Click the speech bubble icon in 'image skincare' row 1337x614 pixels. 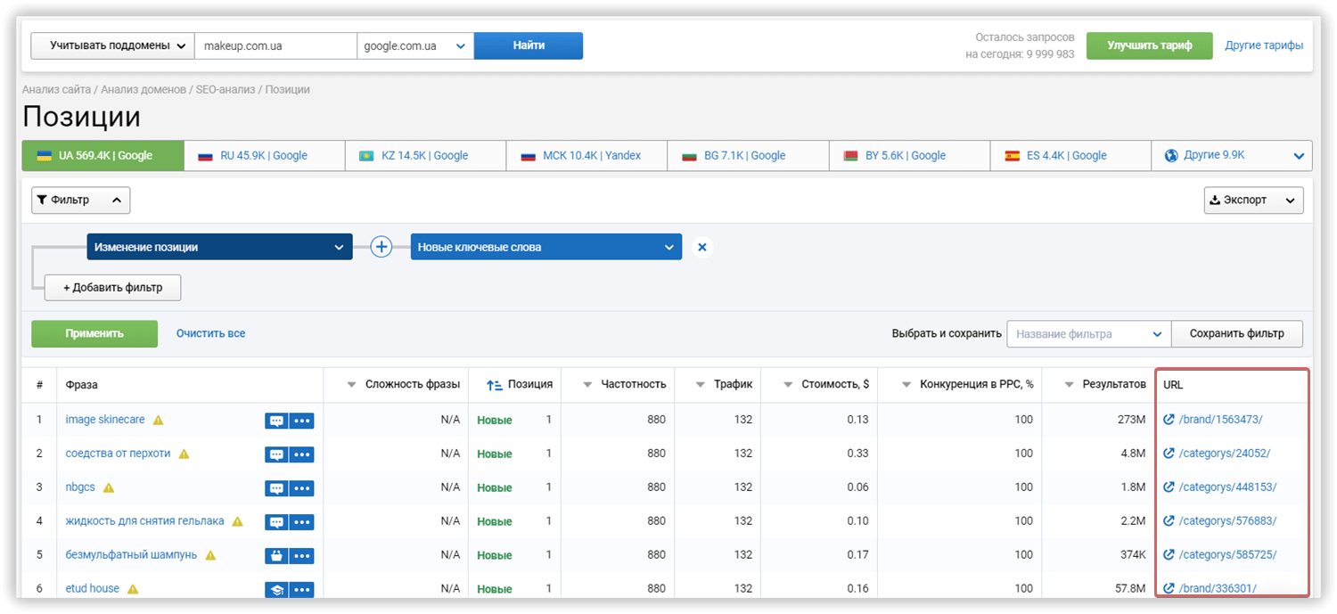276,421
